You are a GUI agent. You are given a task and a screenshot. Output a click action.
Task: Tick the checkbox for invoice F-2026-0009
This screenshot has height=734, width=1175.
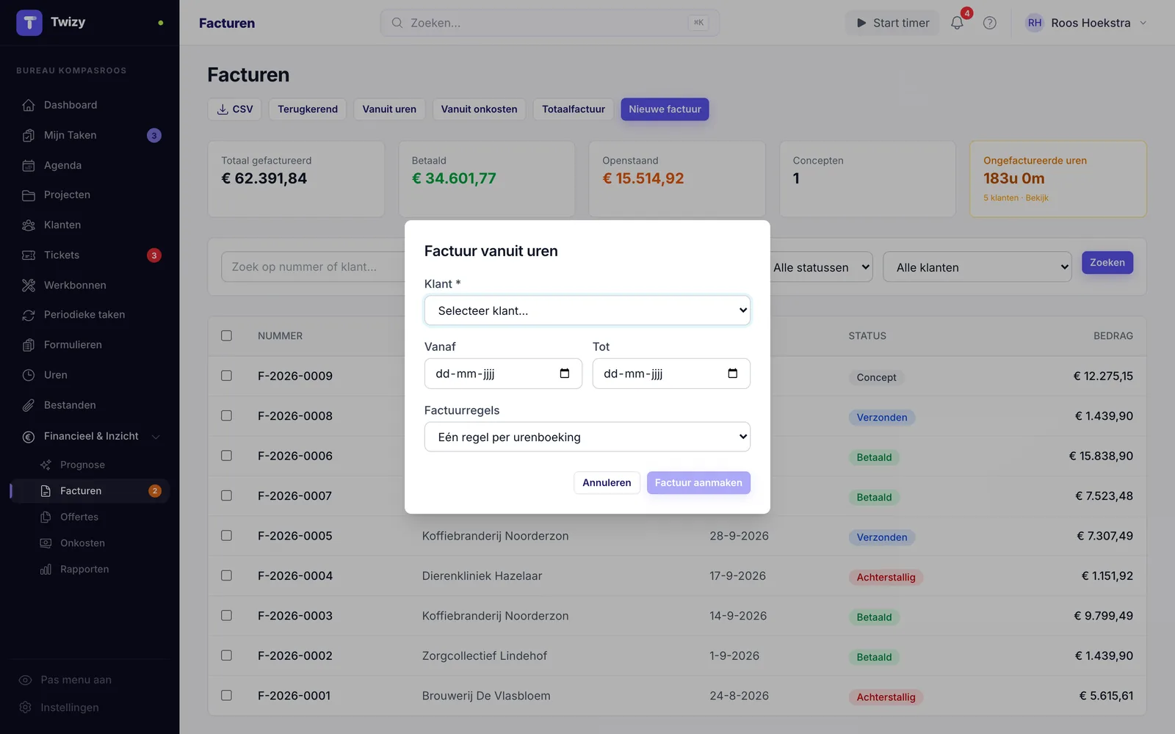(226, 376)
